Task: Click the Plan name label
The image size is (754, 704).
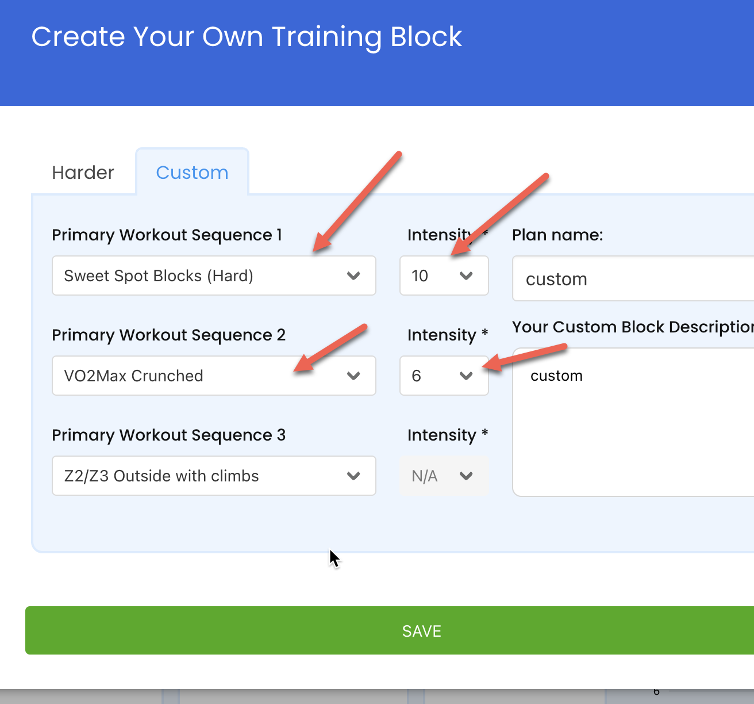Action: click(x=557, y=235)
